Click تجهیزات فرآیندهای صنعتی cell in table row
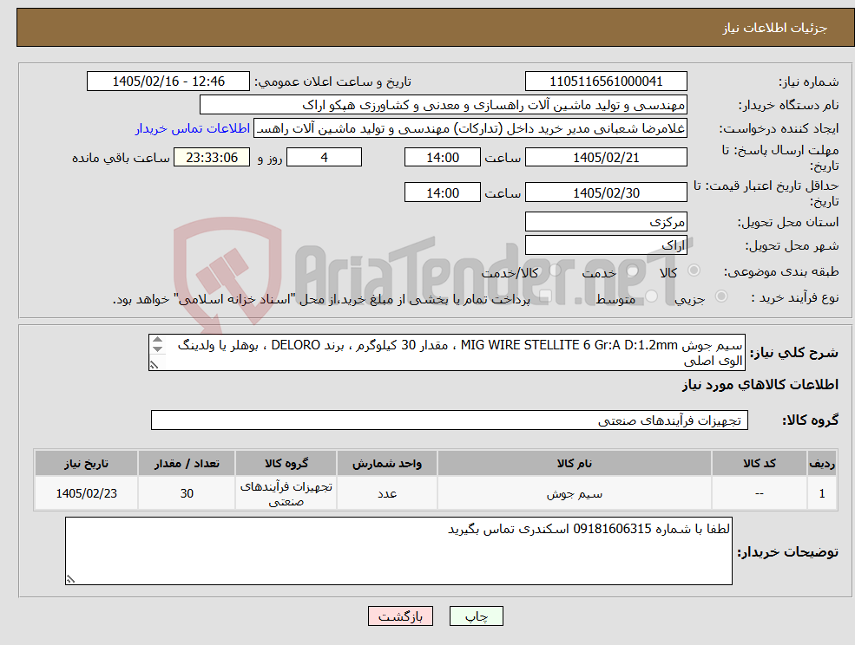The image size is (855, 645). click(286, 493)
